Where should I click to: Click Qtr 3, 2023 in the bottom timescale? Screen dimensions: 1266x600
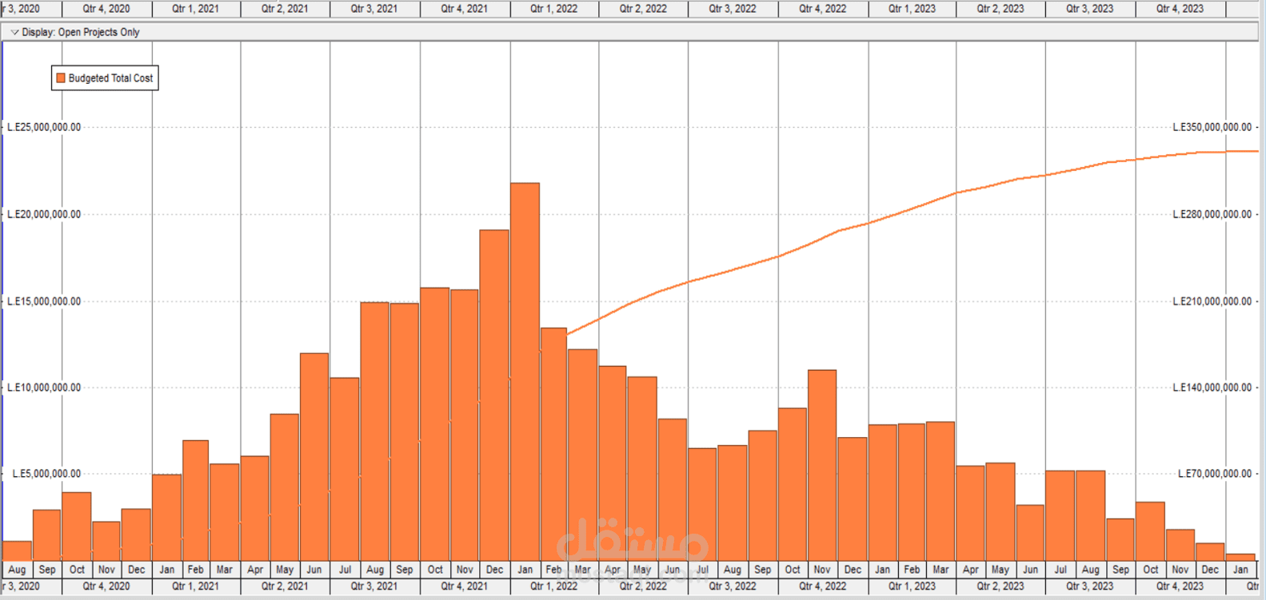(1089, 586)
